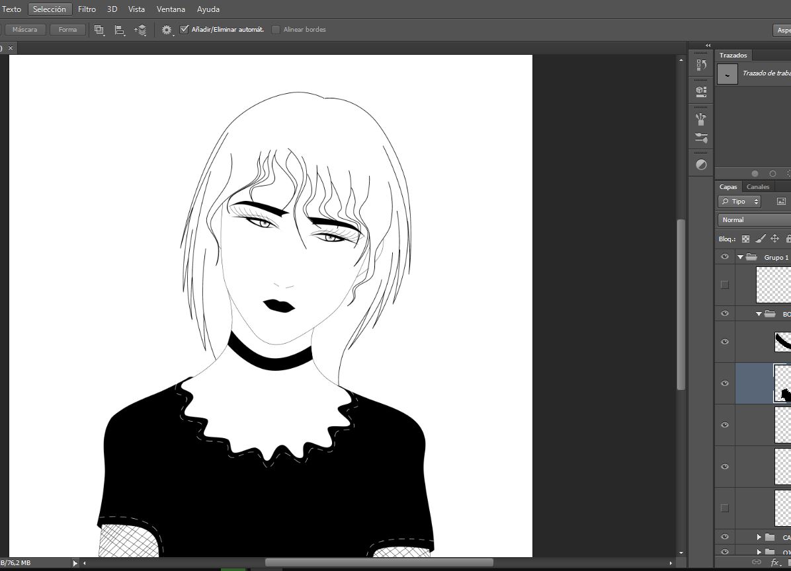
Task: Lock layer position move icon
Action: (x=775, y=239)
